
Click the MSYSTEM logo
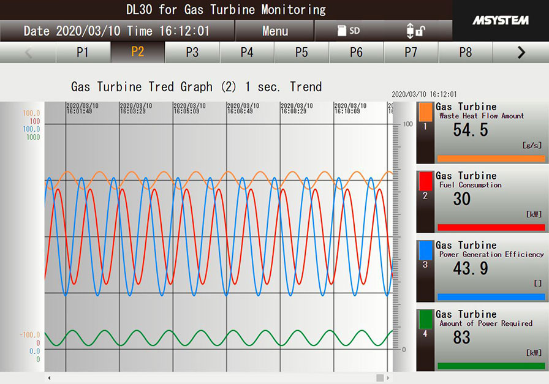pyautogui.click(x=501, y=20)
